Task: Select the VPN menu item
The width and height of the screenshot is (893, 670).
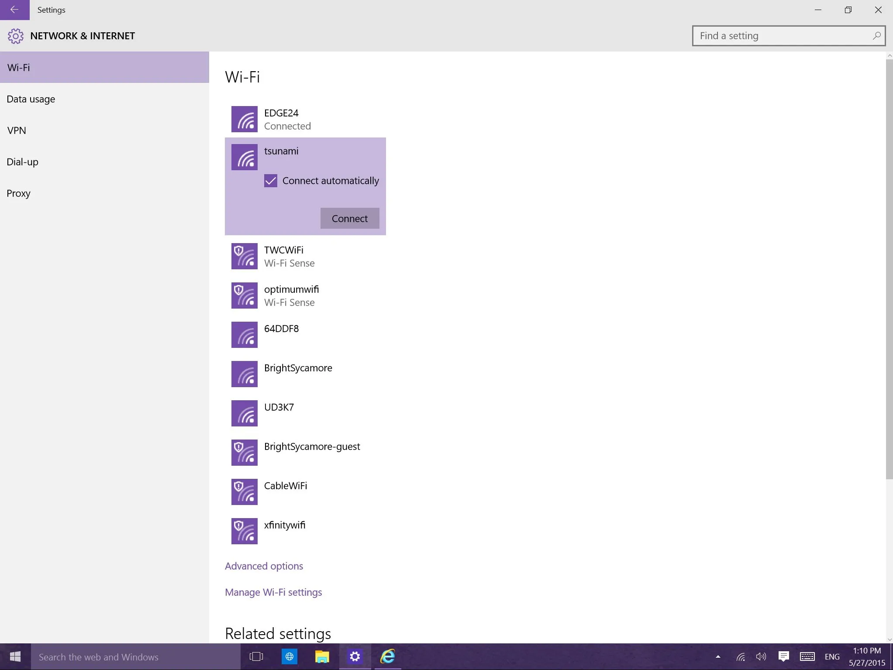Action: coord(16,130)
